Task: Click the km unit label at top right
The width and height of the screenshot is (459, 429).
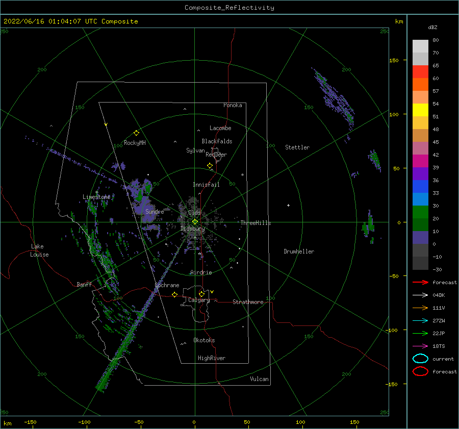Action: (x=399, y=21)
